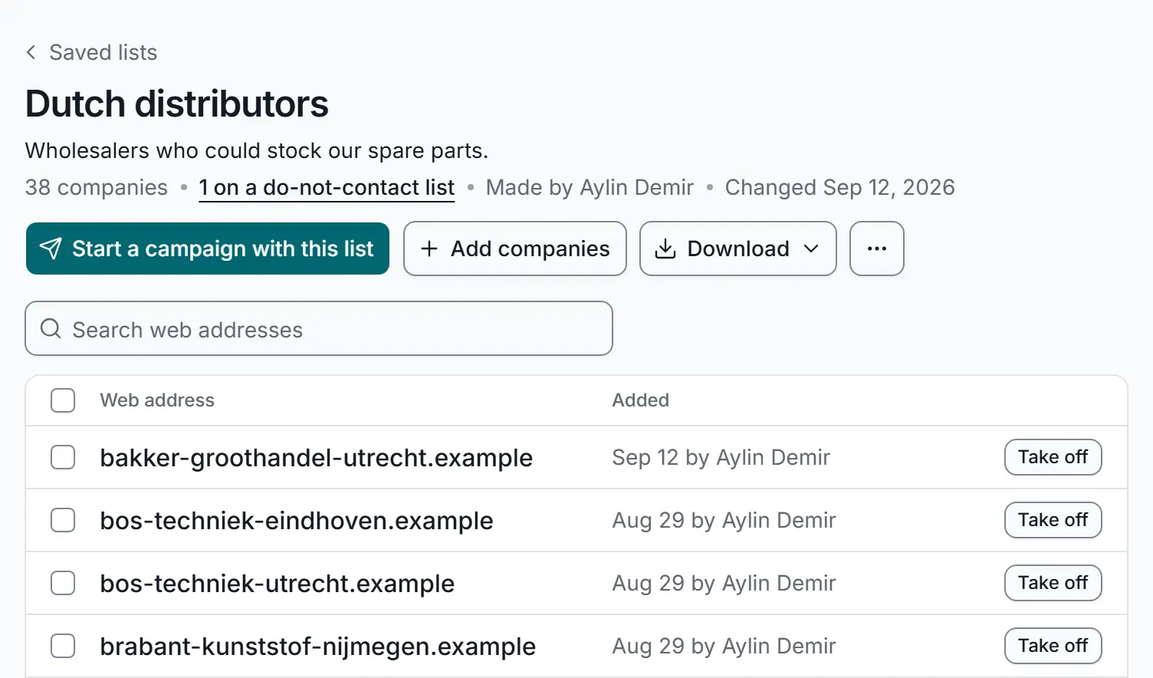Take off bakker-groothandel-utrecht.example

[1053, 457]
